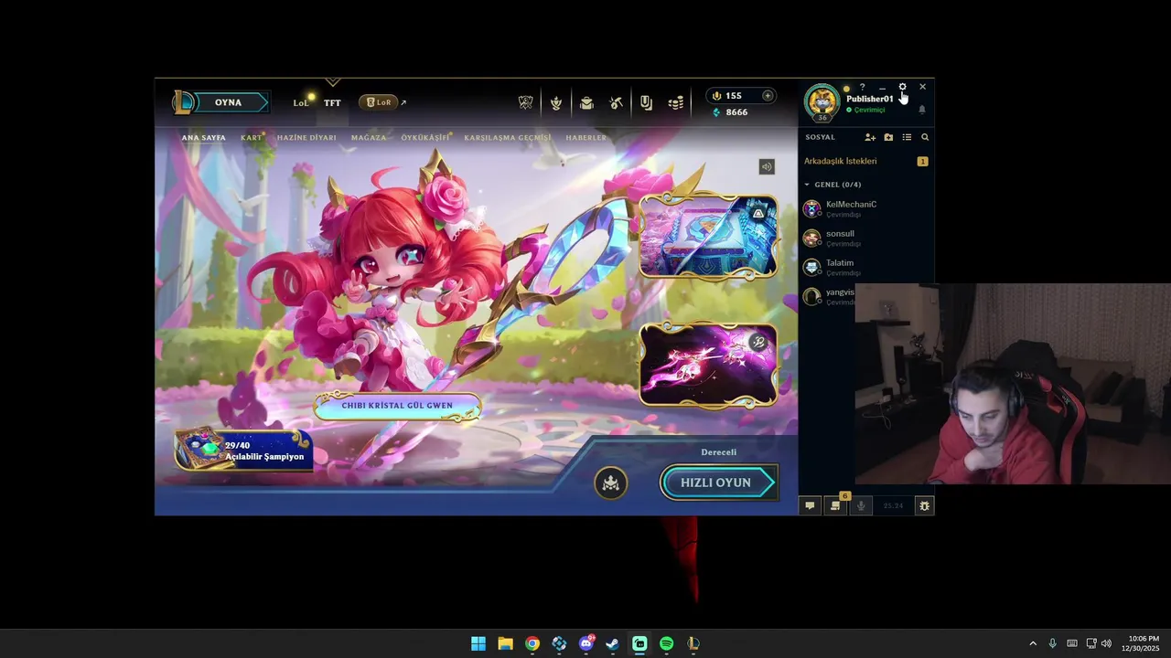The width and height of the screenshot is (1171, 658).
Task: Search friends with magnifier icon
Action: coord(925,137)
